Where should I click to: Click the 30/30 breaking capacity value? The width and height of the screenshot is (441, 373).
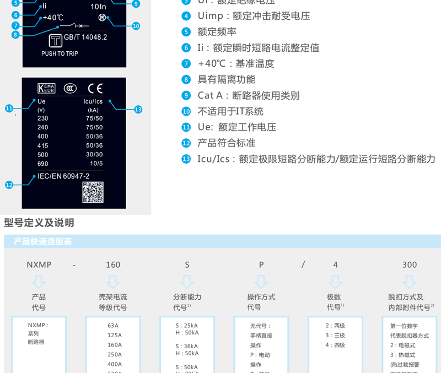click(x=94, y=154)
